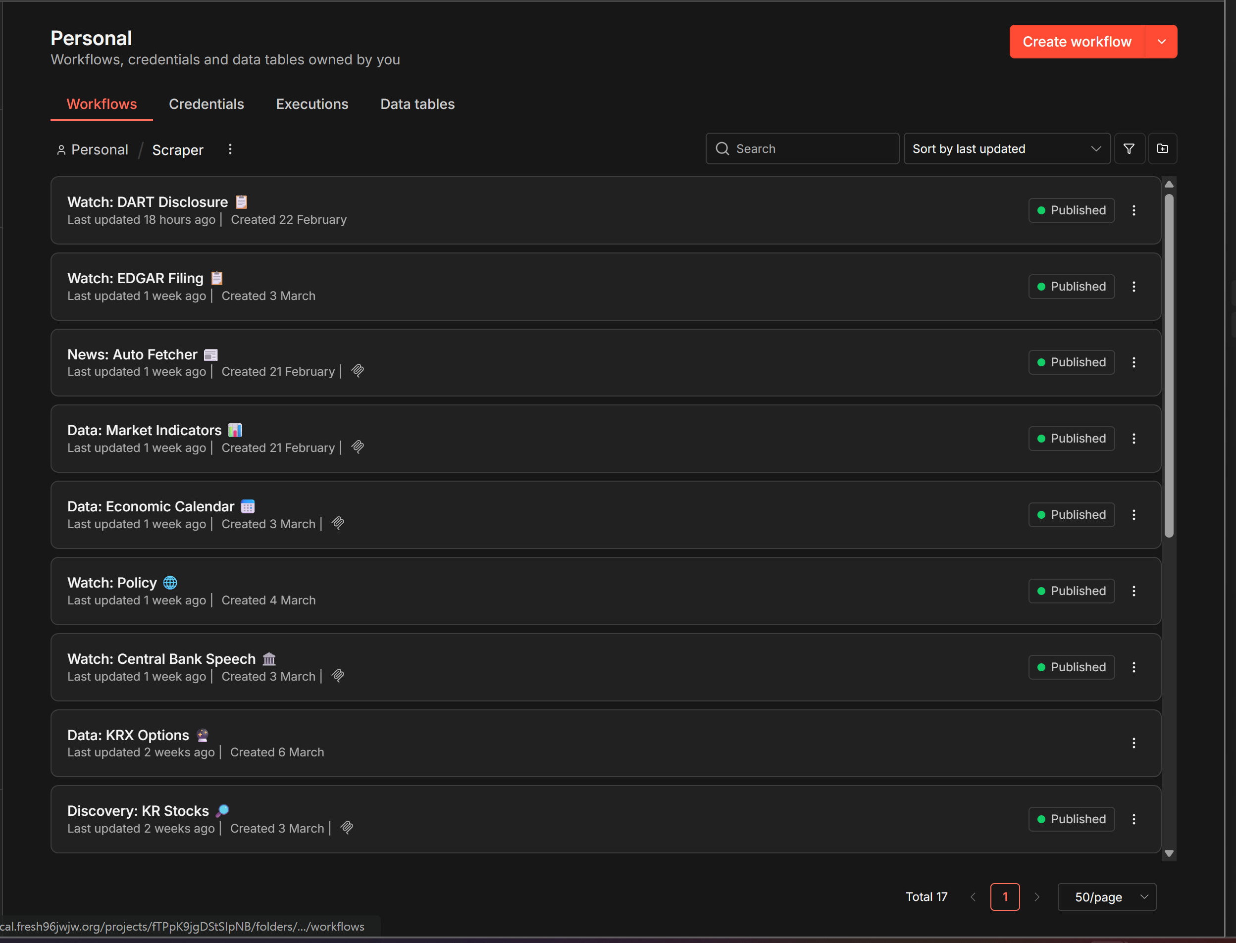
Task: Open the 50/page size dropdown
Action: (x=1106, y=897)
